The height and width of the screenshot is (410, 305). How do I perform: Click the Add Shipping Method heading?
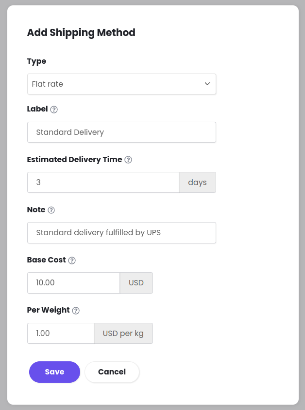[x=81, y=33]
